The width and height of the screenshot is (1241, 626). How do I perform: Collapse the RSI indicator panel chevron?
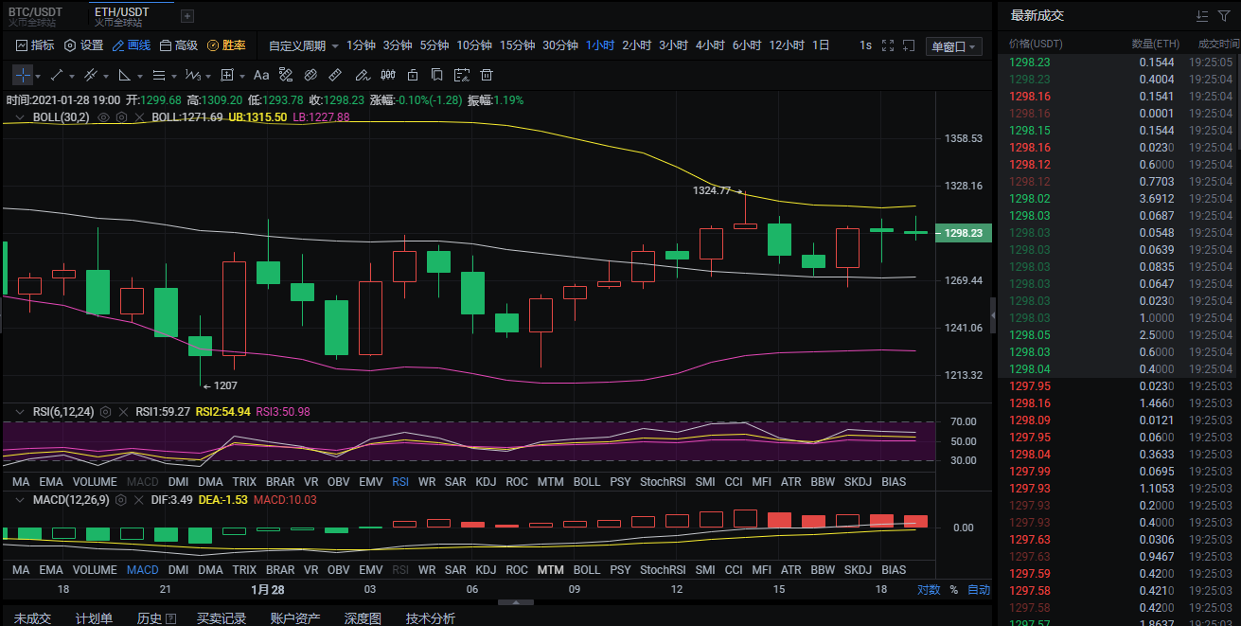tap(20, 411)
